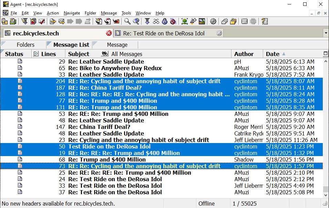Open the Message menu
329x208 pixels.
point(109,13)
